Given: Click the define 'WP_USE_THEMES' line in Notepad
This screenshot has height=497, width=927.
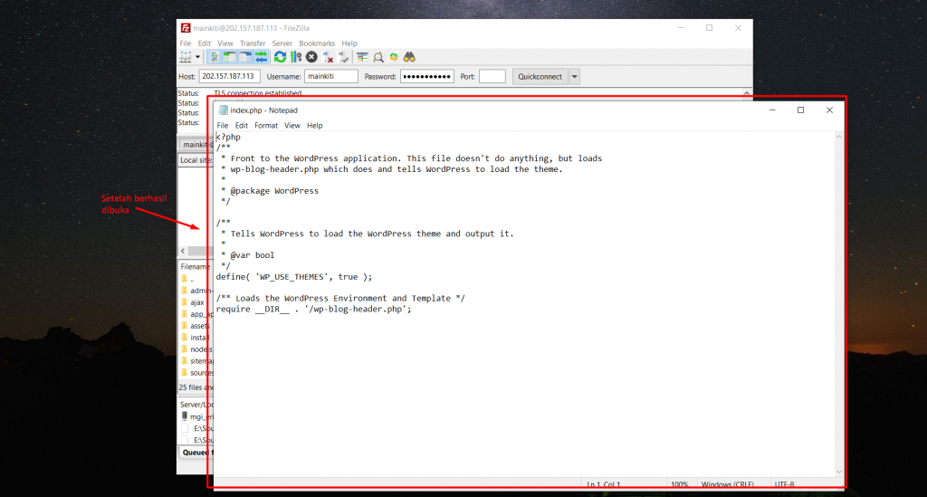Looking at the screenshot, I should [294, 277].
